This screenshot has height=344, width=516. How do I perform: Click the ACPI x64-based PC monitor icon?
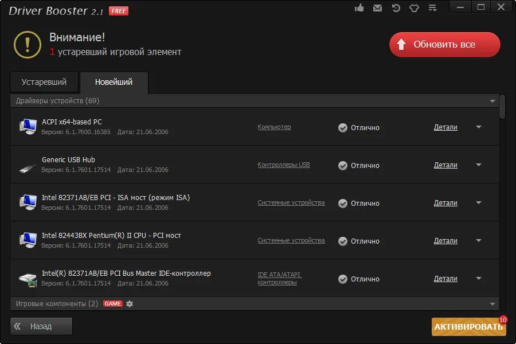click(x=28, y=127)
